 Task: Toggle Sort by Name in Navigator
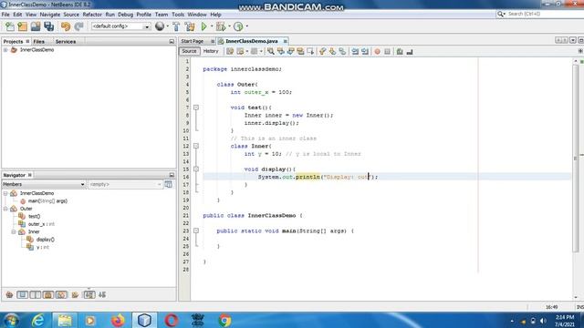tap(89, 295)
